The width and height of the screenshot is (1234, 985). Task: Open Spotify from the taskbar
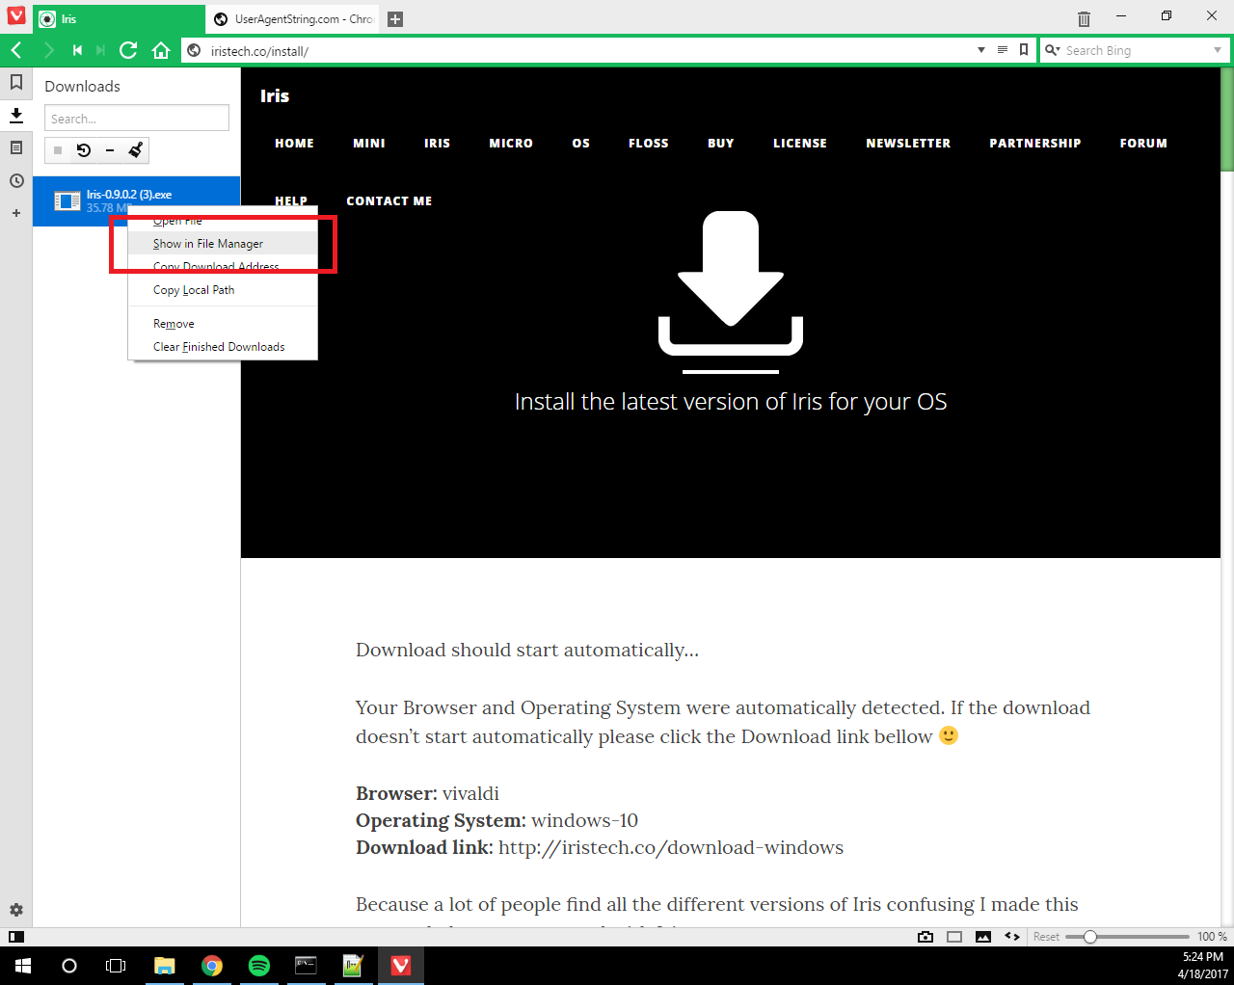(x=259, y=966)
